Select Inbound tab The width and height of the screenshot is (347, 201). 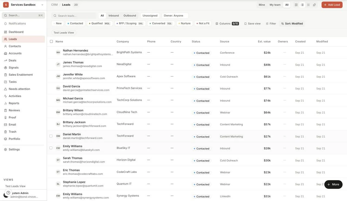tap(114, 16)
